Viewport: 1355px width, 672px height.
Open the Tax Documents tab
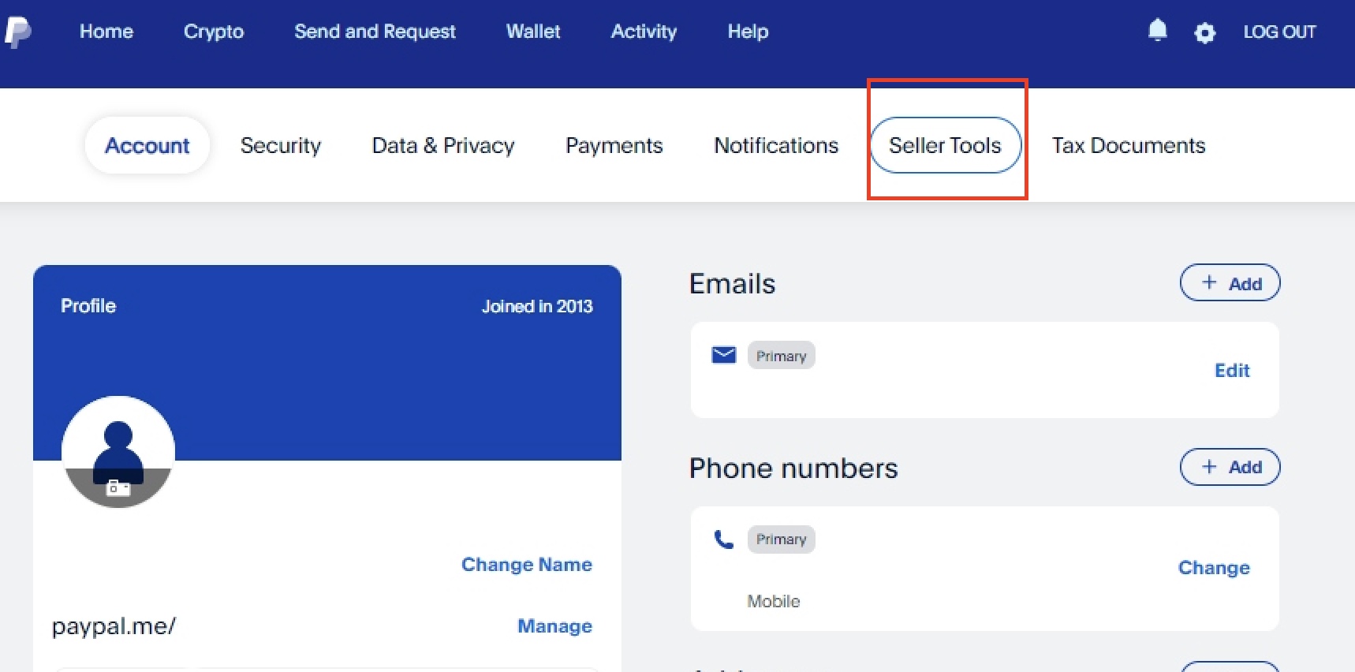1129,146
